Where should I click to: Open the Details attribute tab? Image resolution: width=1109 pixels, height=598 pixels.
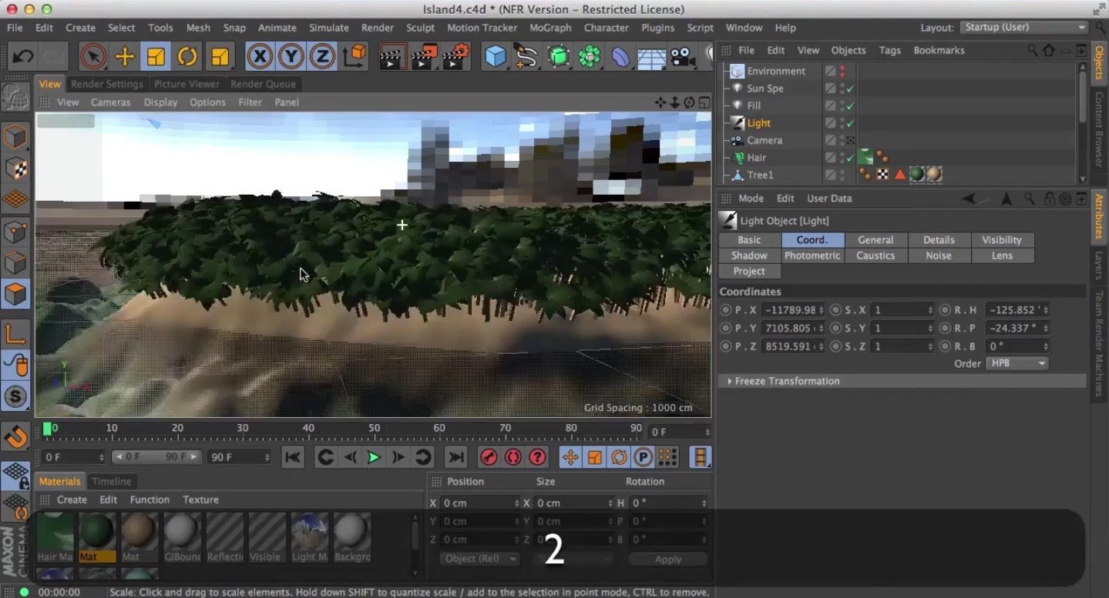(x=939, y=240)
